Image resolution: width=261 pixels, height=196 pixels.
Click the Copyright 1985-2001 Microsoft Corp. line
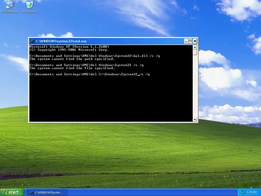[x=69, y=50]
